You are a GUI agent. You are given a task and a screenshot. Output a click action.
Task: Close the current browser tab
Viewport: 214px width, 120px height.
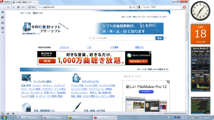(37, 2)
